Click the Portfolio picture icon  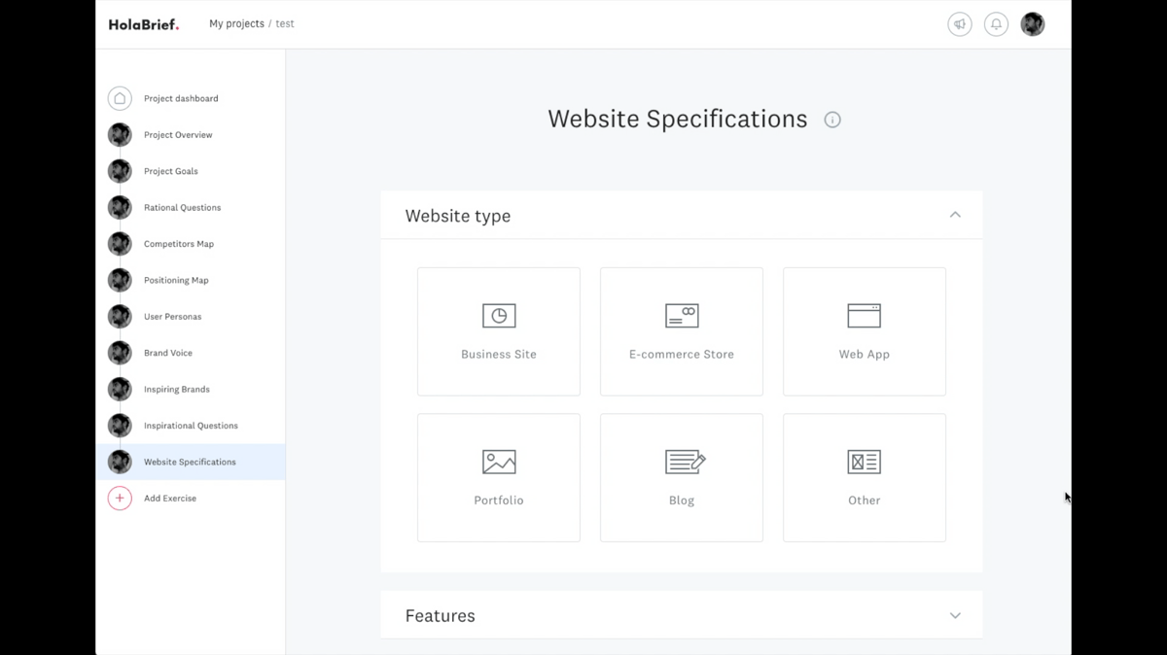coord(499,462)
